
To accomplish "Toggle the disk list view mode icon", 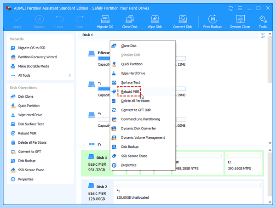I will click(x=263, y=35).
